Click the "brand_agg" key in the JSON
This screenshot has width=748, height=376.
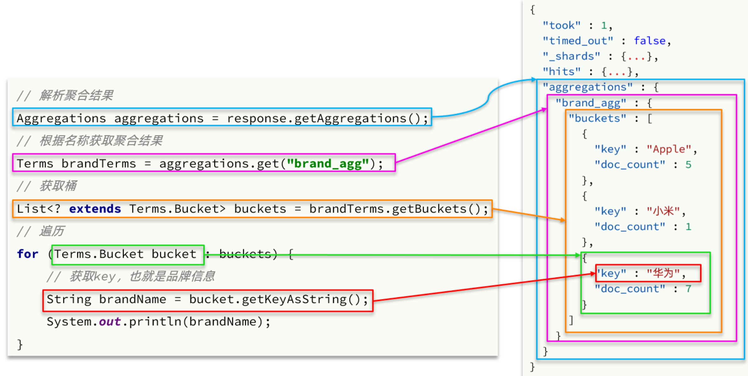coord(591,103)
